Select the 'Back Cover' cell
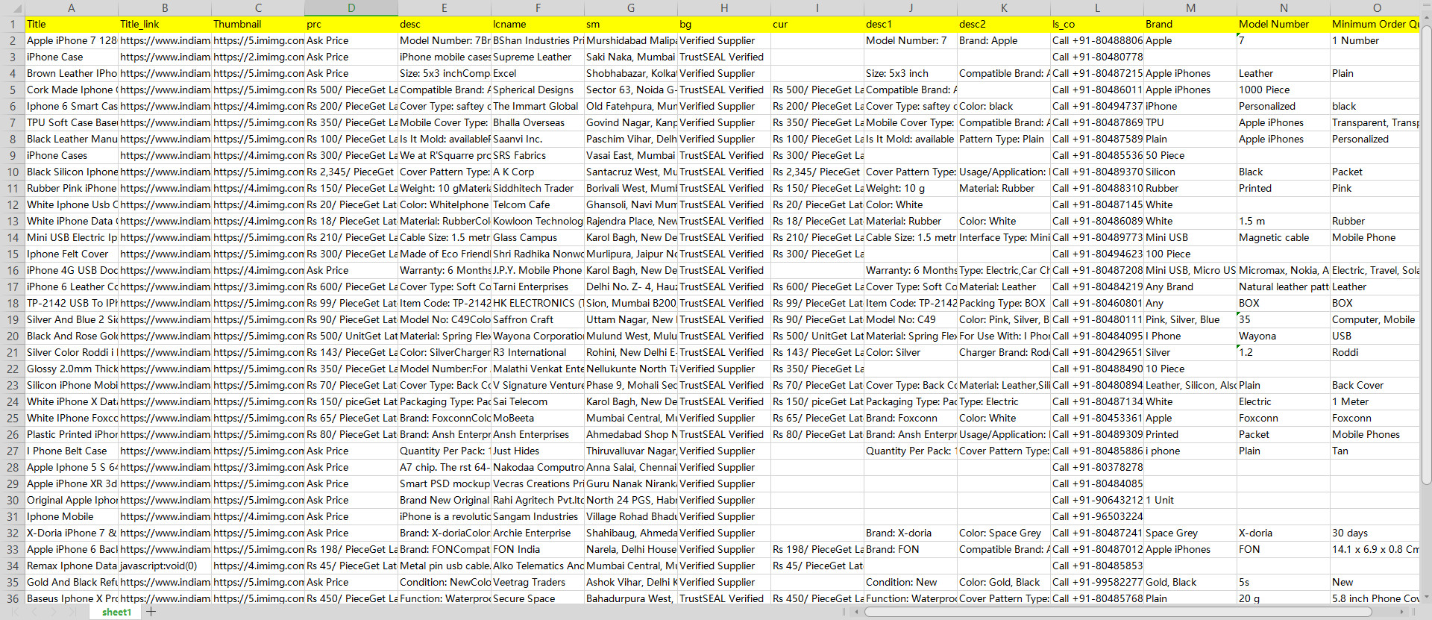1432x620 pixels. [x=1376, y=386]
